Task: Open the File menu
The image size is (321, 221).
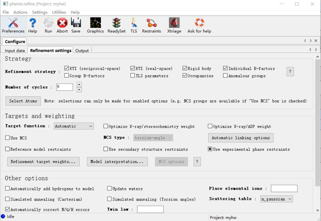Action: point(6,12)
